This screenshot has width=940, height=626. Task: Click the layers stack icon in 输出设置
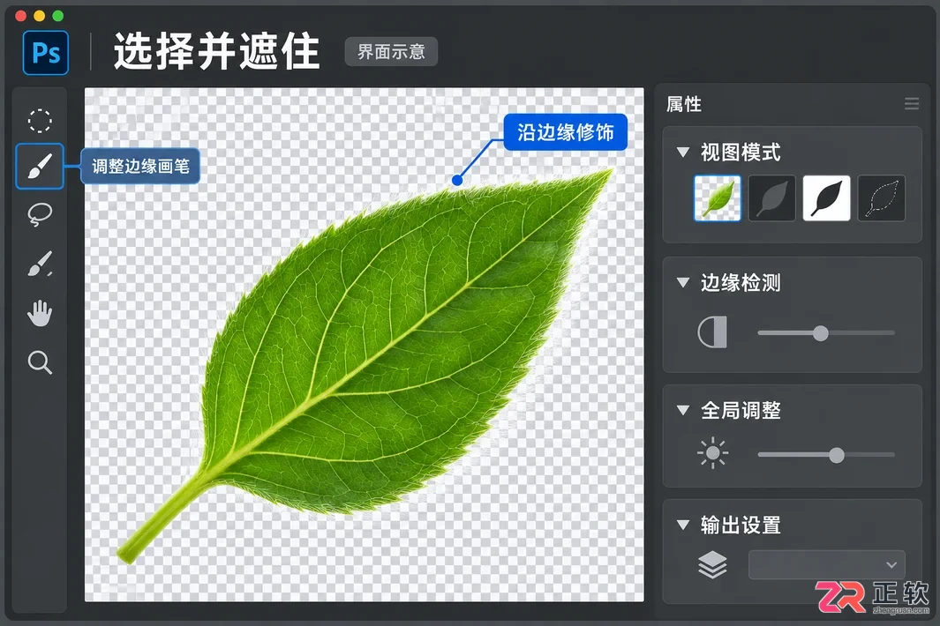tap(712, 563)
